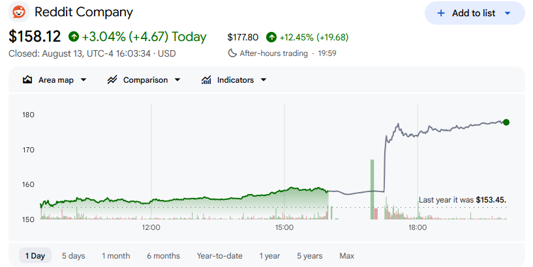533x267 pixels.
Task: Click the Indicators bar chart icon
Action: tap(206, 79)
